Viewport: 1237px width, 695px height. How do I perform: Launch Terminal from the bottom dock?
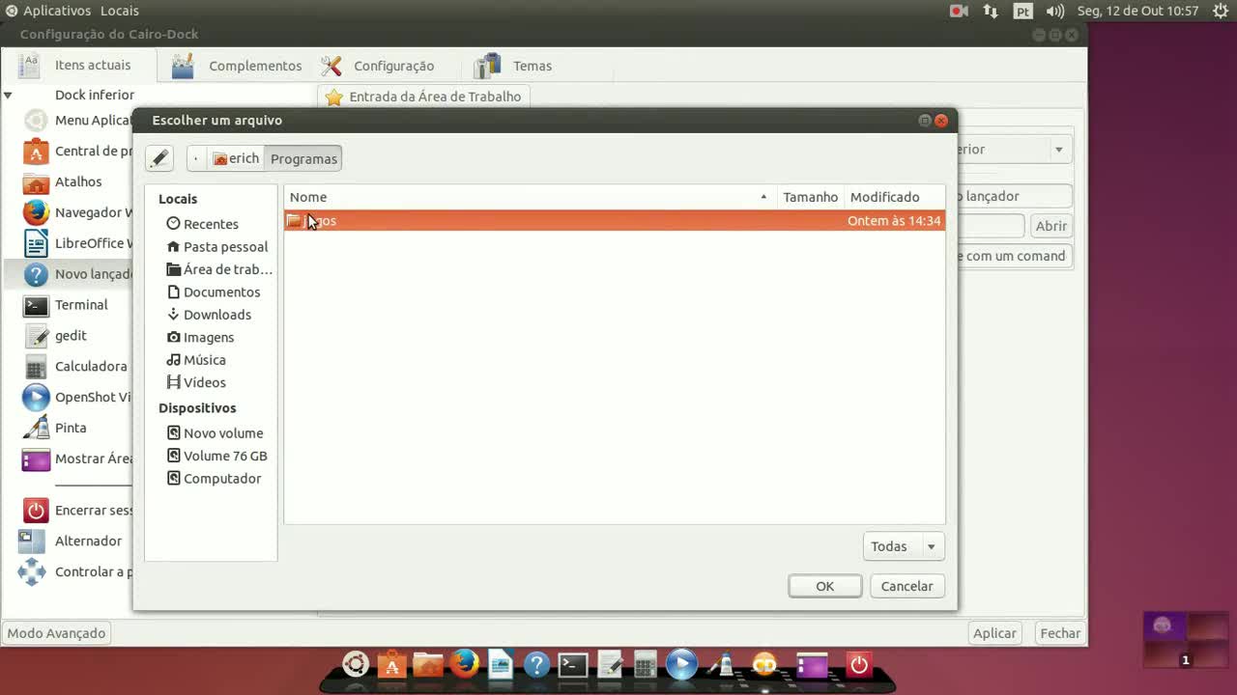[x=573, y=665]
